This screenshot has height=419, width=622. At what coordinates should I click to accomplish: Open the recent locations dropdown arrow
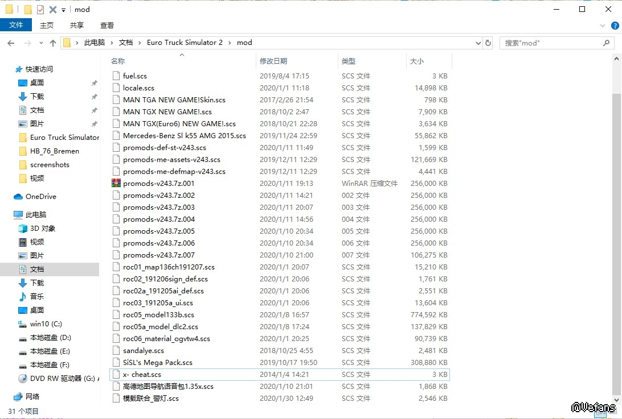tap(40, 43)
